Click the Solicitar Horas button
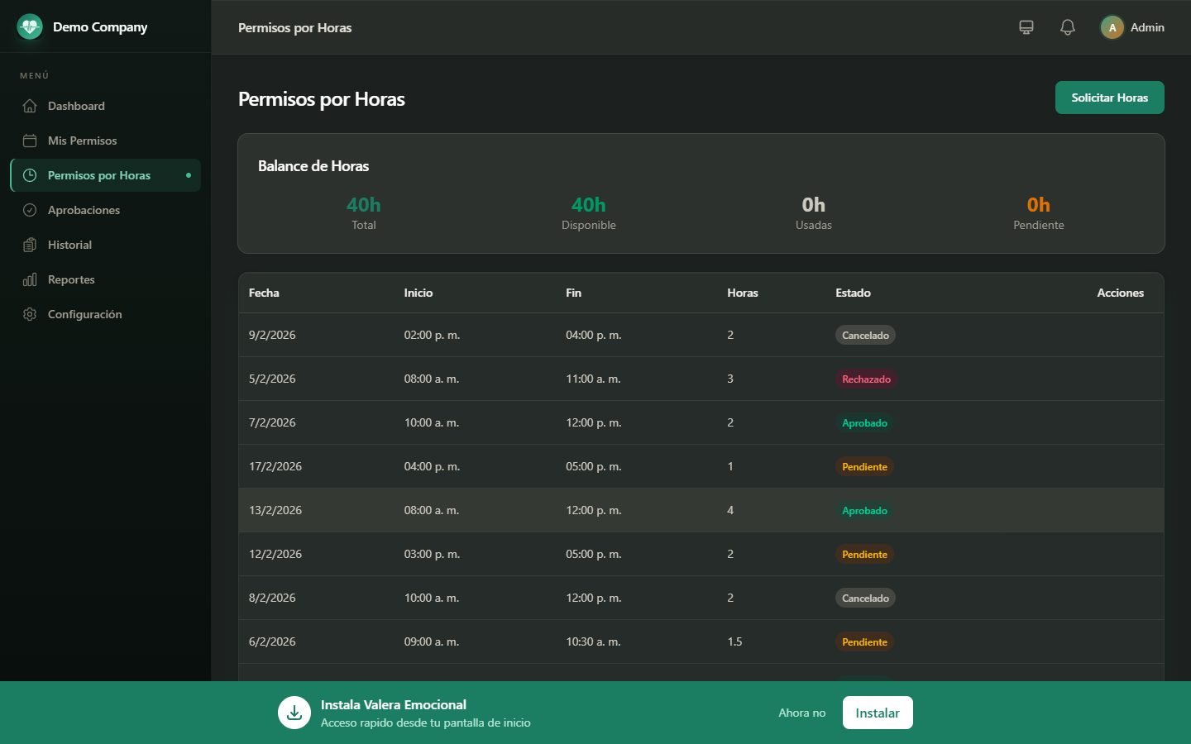 click(1110, 98)
